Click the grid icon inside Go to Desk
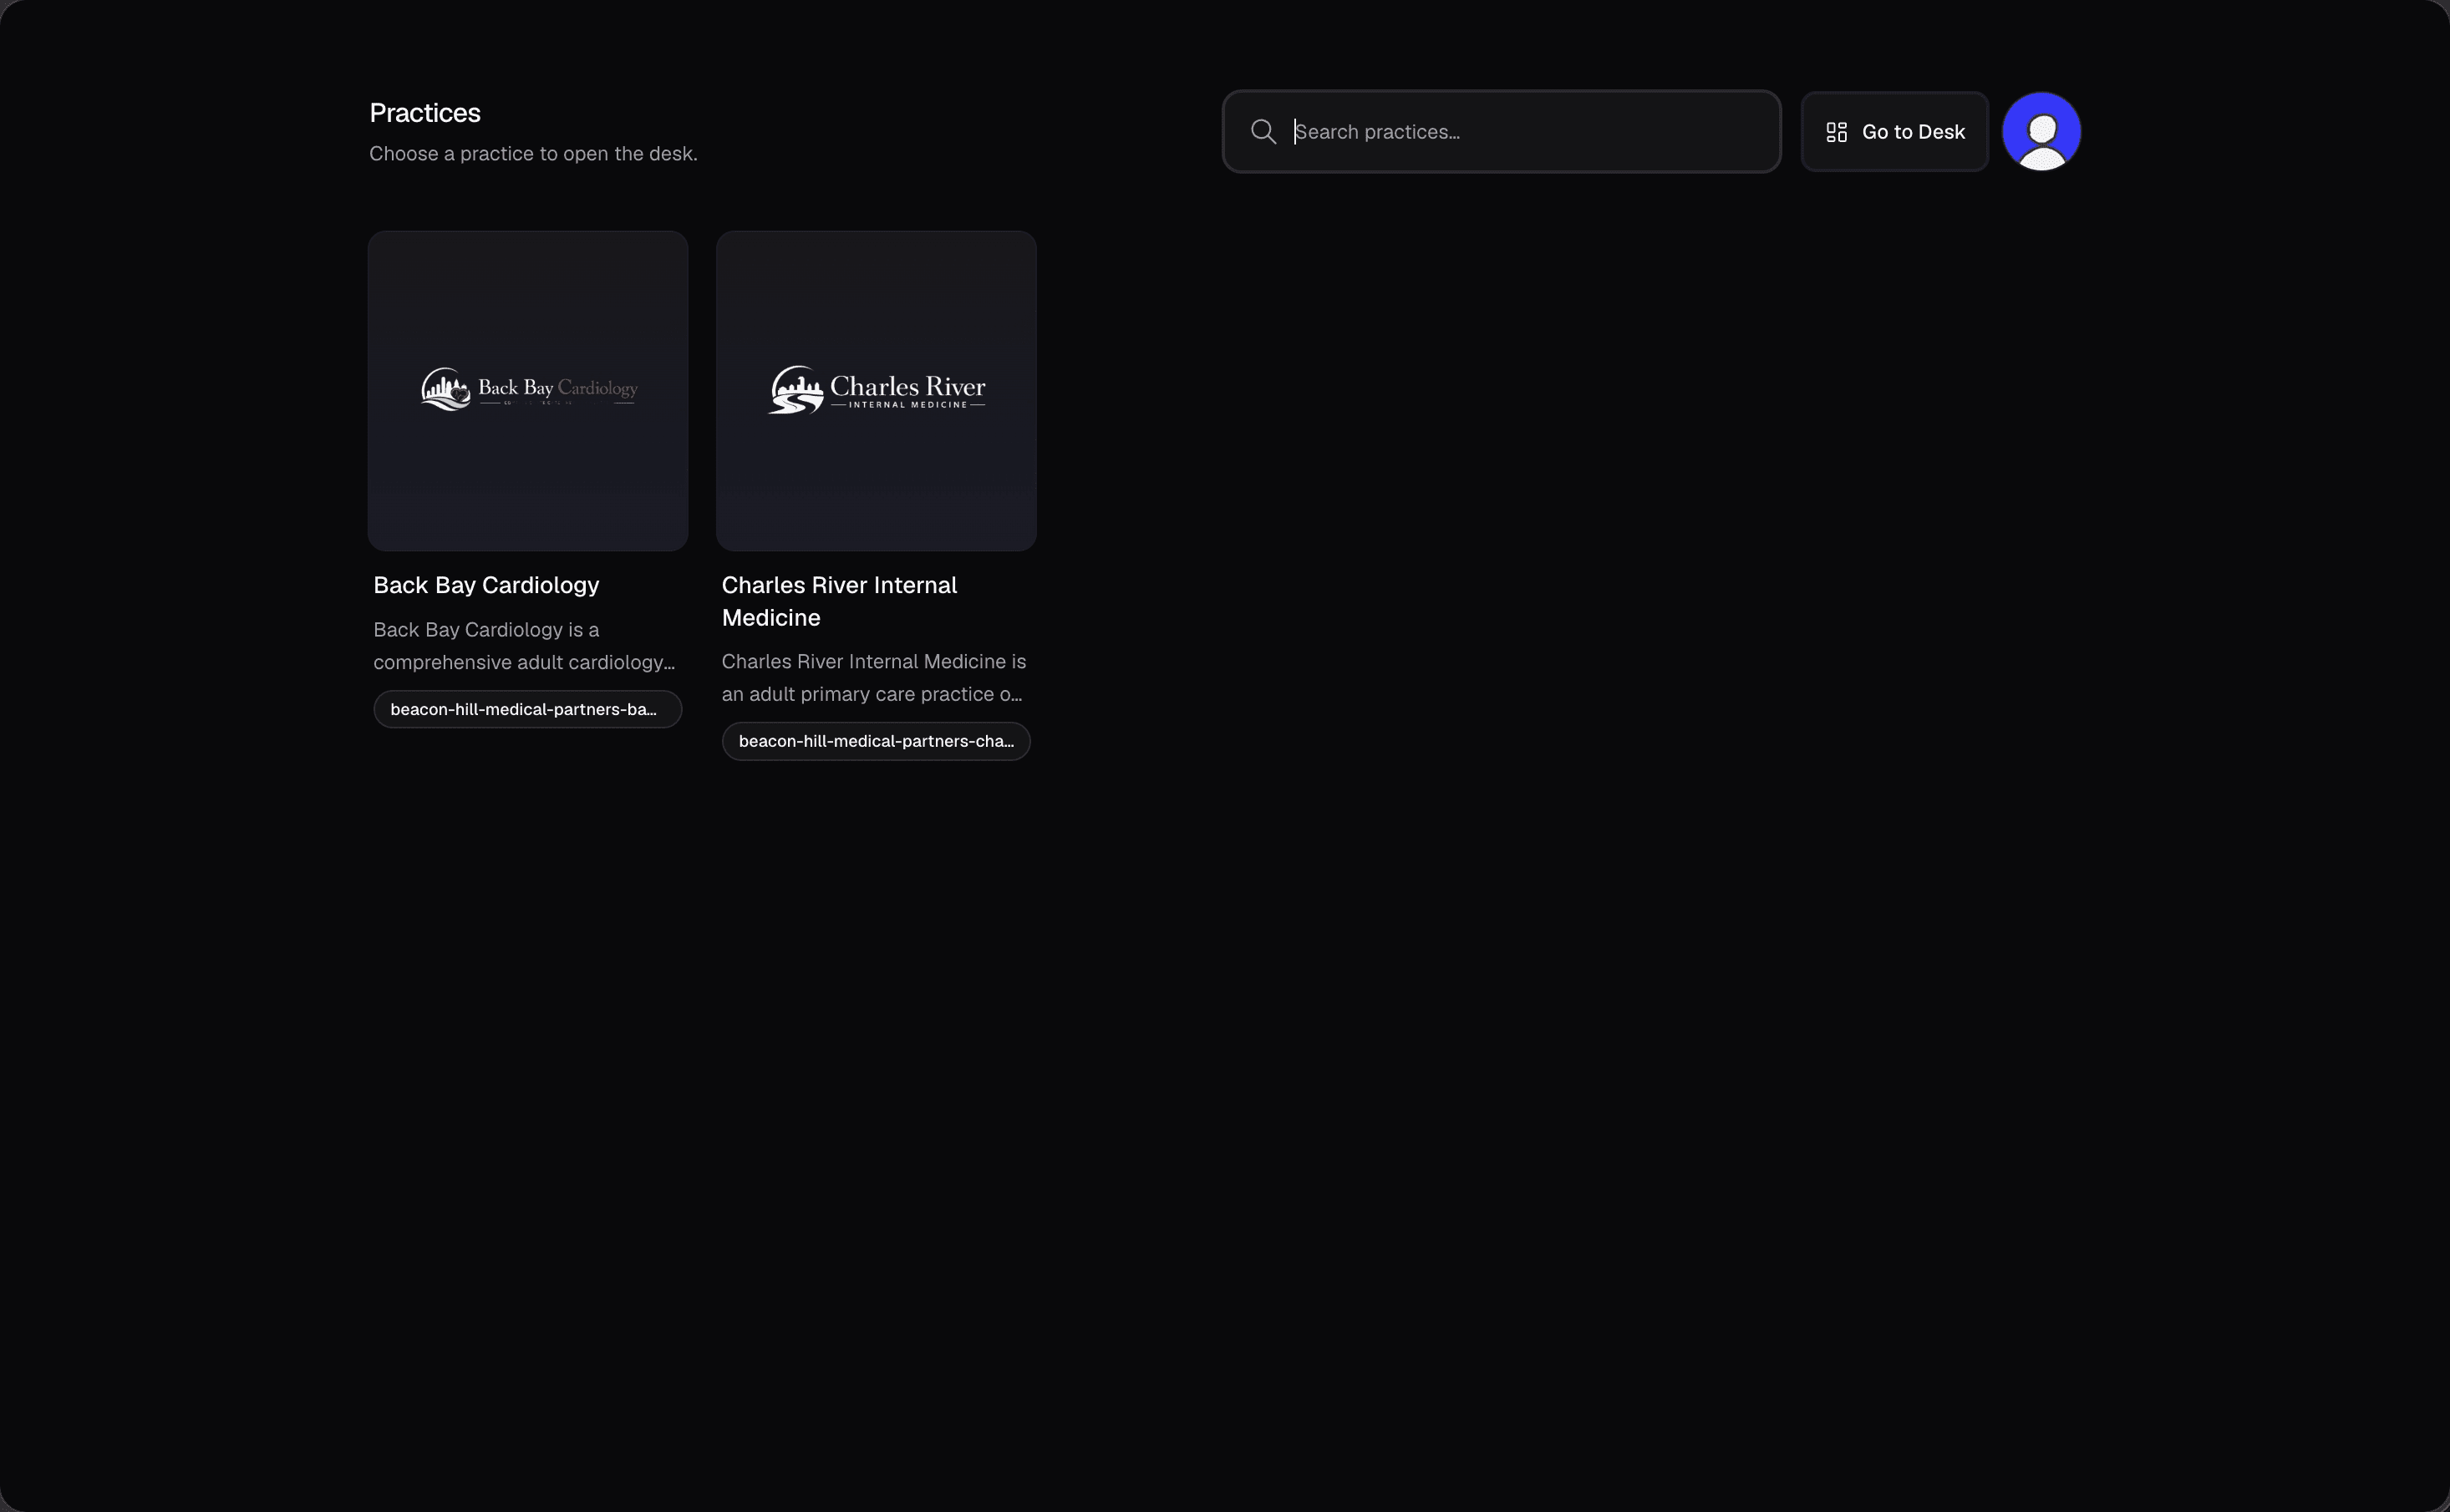The height and width of the screenshot is (1512, 2450). click(1836, 132)
